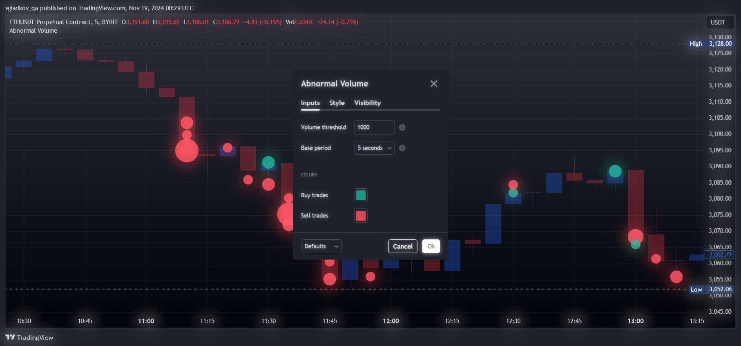Click the Volume threshold input field
Image resolution: width=741 pixels, height=346 pixels.
[x=374, y=127]
